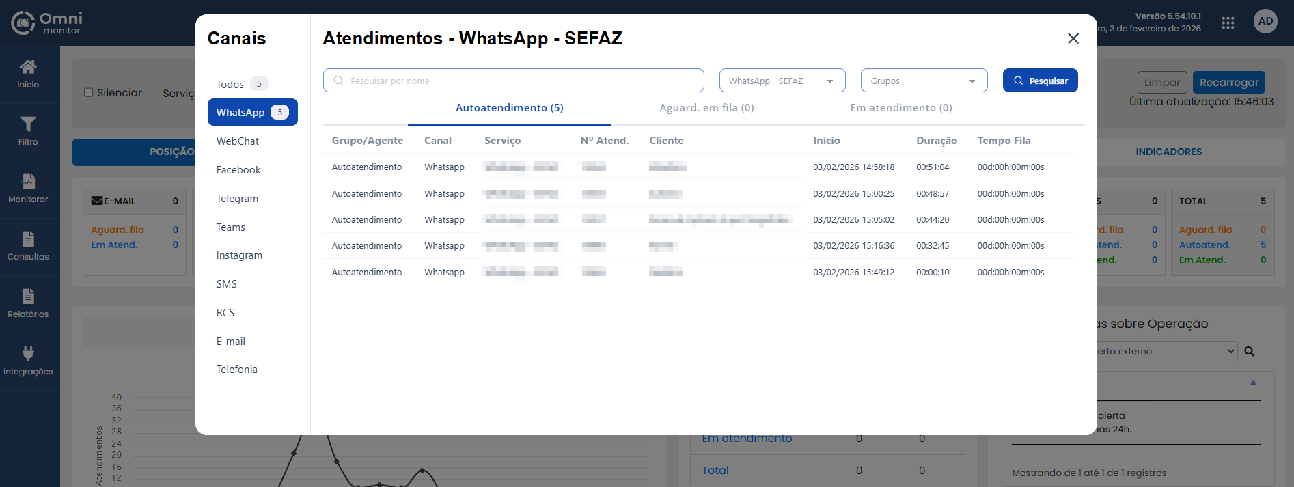Toggle the Silenciar checkbox
This screenshot has height=487, width=1294.
(x=89, y=93)
